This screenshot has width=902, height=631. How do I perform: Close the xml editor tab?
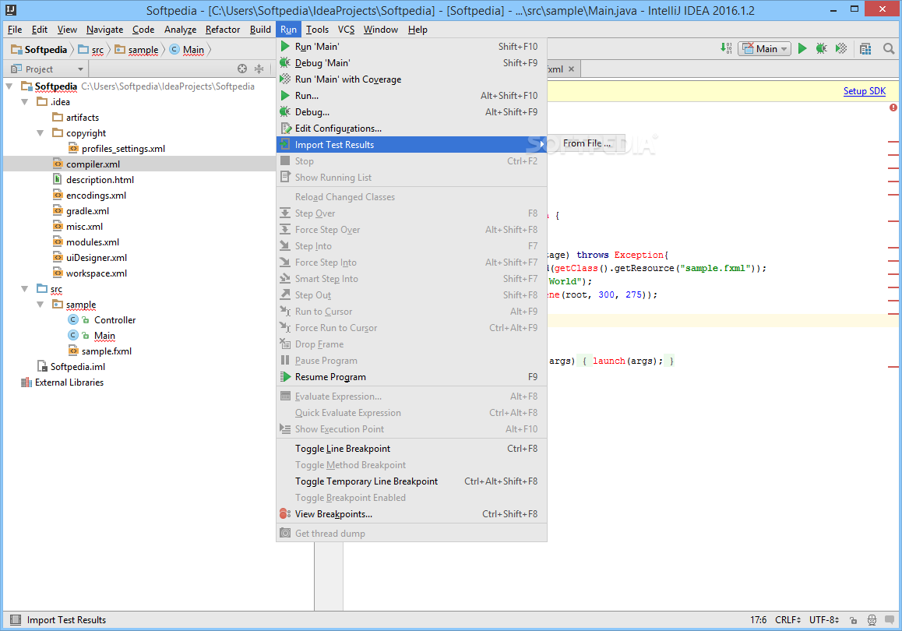(571, 69)
